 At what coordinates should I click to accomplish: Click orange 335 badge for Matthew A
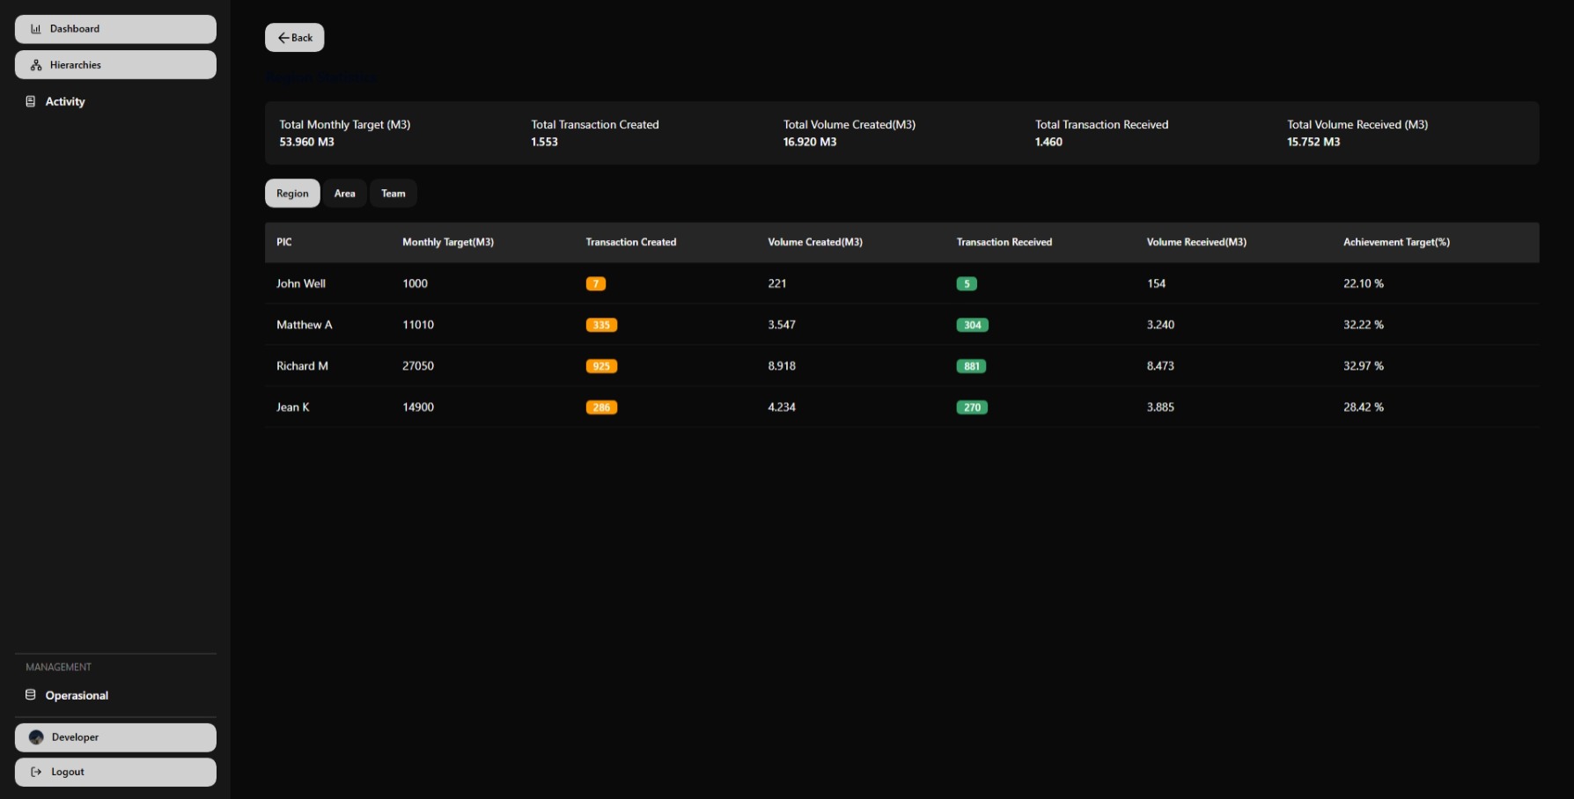tap(601, 326)
